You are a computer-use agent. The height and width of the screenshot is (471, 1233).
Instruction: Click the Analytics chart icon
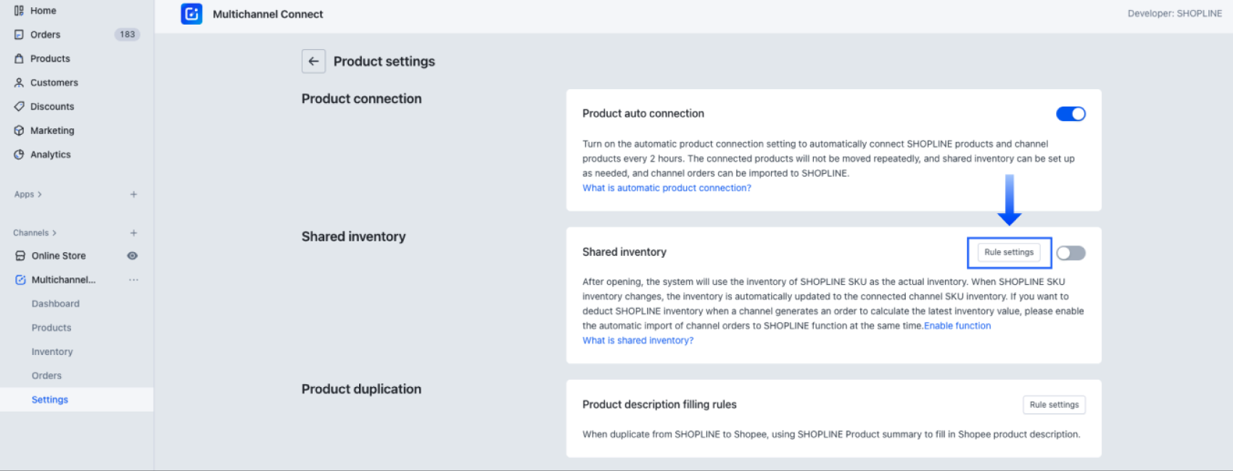point(19,154)
